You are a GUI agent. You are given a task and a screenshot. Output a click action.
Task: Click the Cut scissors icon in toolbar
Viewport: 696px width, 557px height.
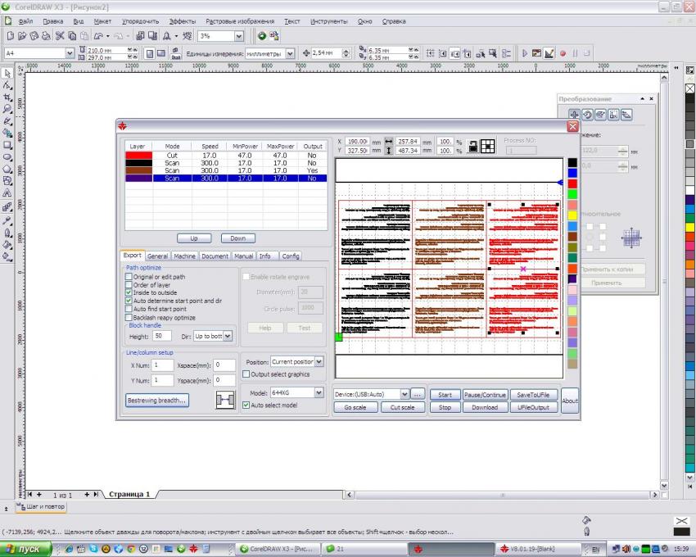[x=60, y=36]
